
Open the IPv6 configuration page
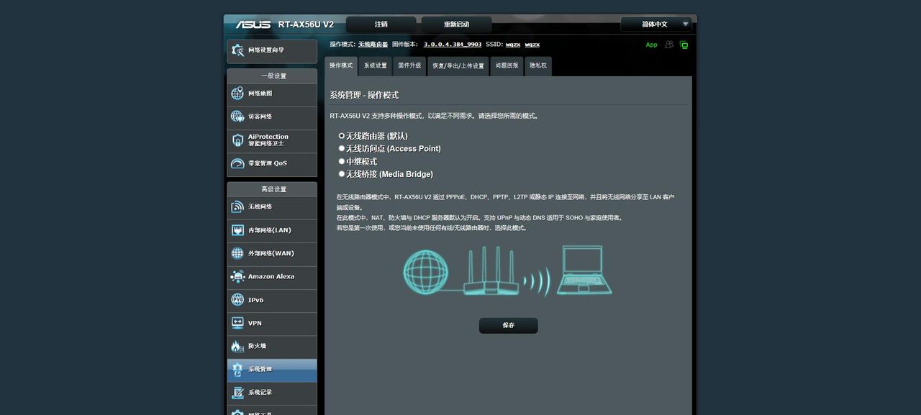(x=271, y=300)
